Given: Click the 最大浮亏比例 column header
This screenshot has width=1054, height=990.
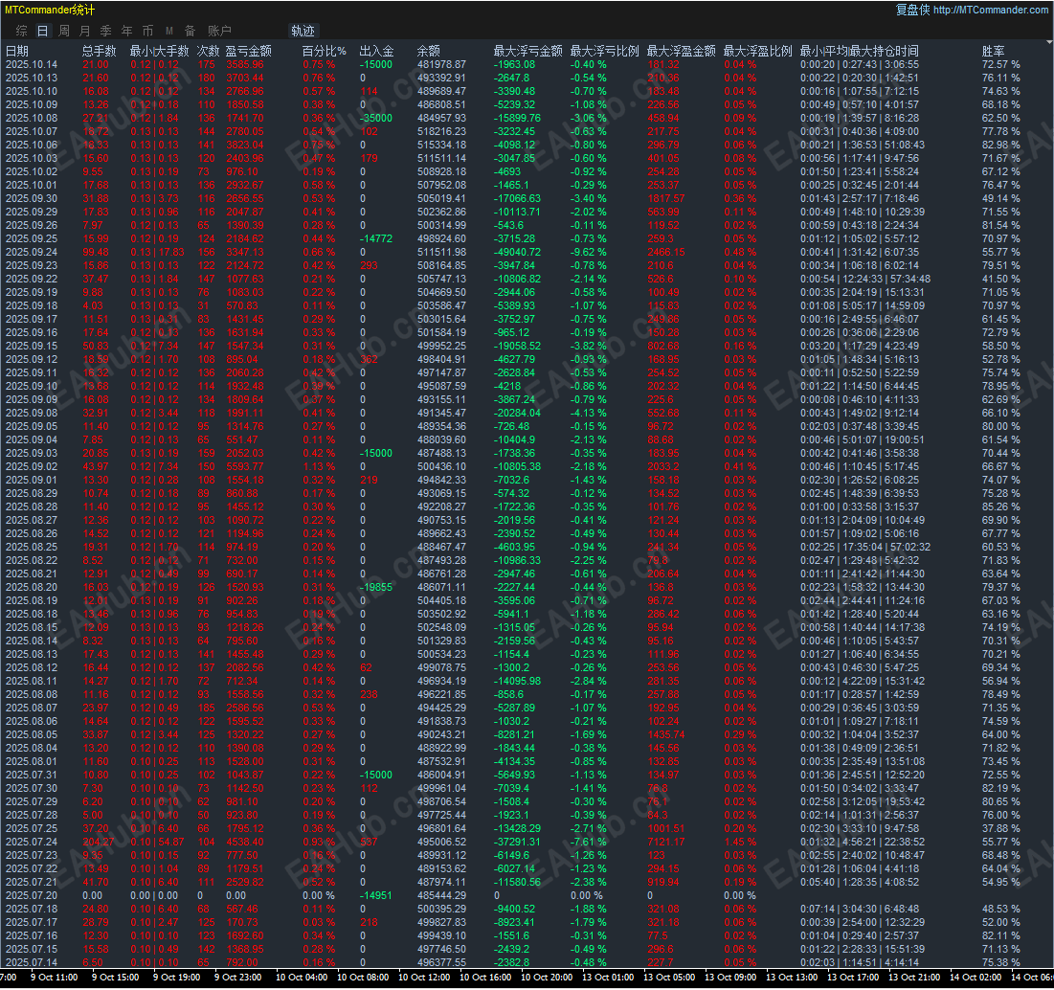Looking at the screenshot, I should (x=604, y=51).
